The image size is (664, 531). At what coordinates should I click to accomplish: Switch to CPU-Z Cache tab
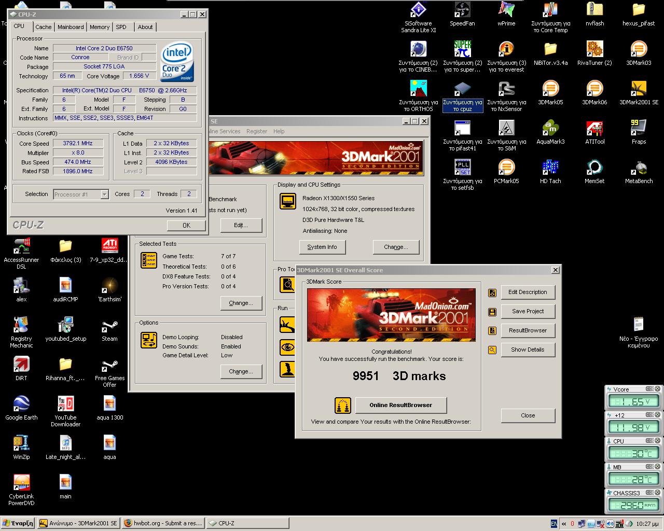click(44, 27)
